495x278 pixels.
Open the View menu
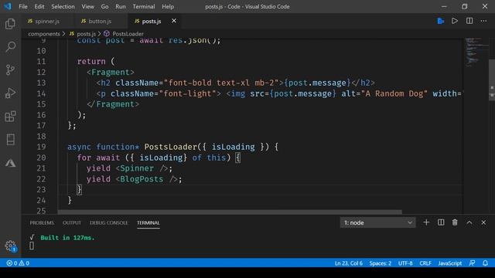click(87, 6)
